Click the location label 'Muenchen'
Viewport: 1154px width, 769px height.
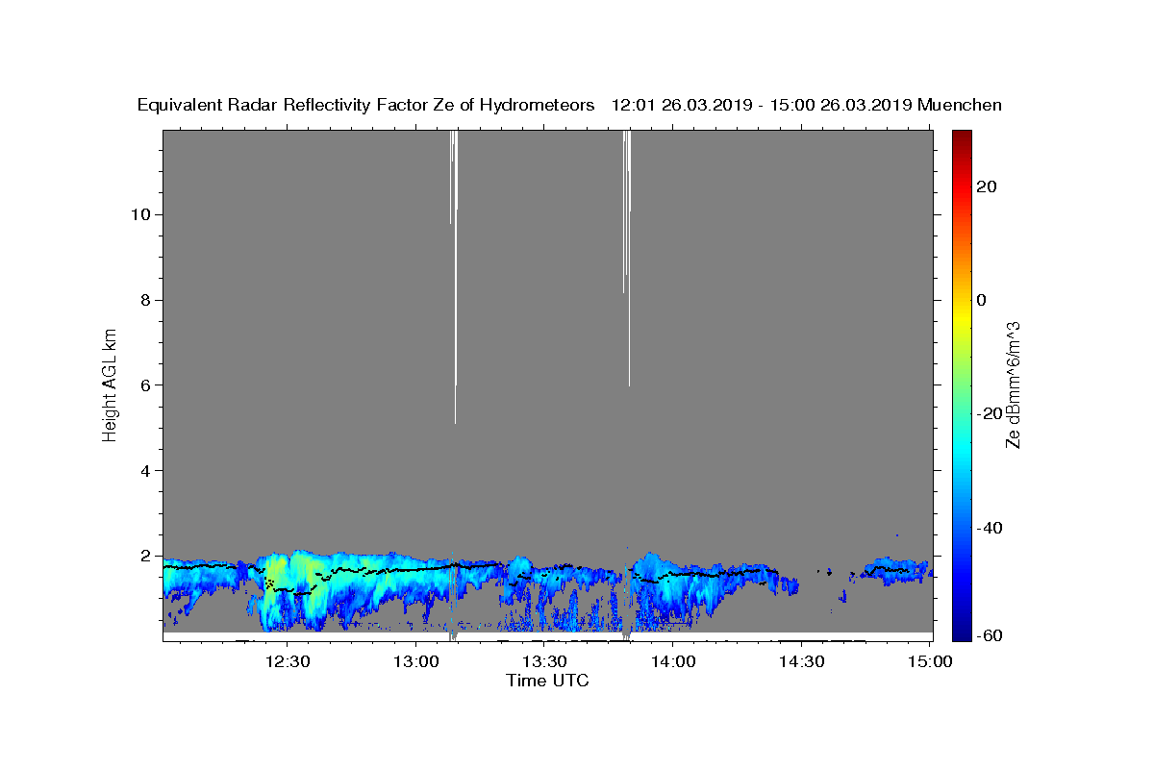coord(961,105)
